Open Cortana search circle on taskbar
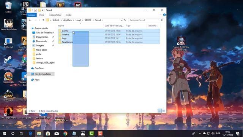The image size is (243, 137). 13,134
